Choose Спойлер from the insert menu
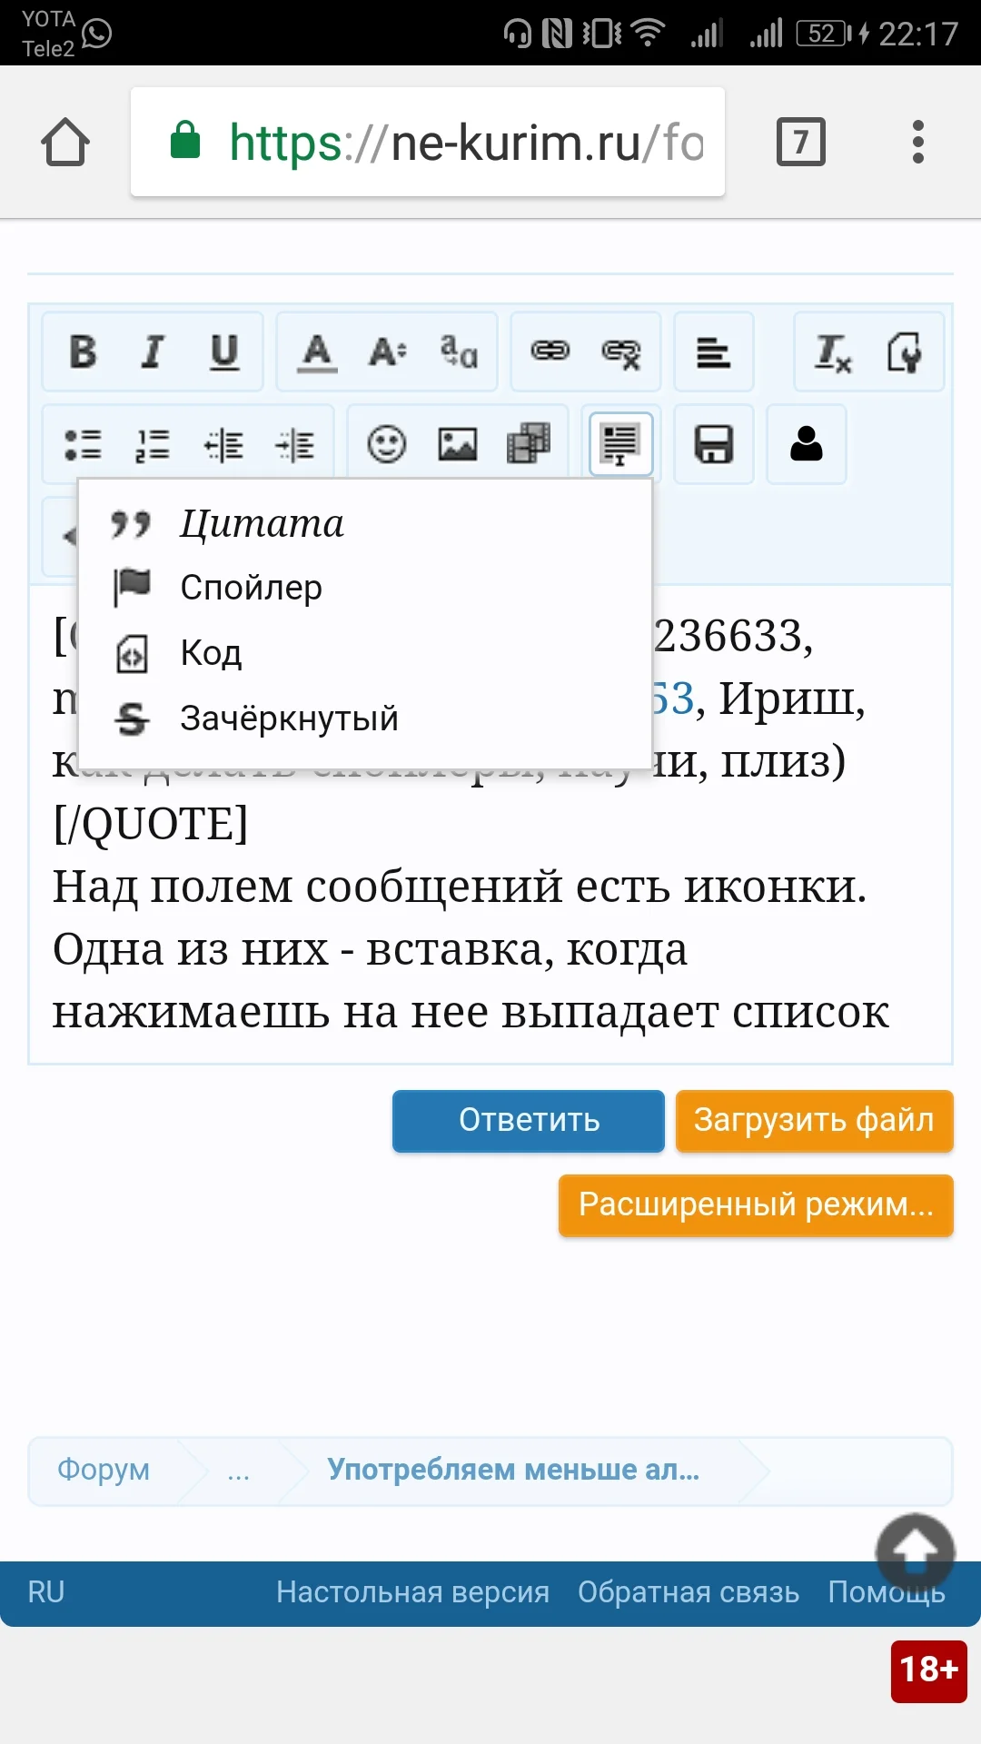The width and height of the screenshot is (981, 1744). [365, 588]
